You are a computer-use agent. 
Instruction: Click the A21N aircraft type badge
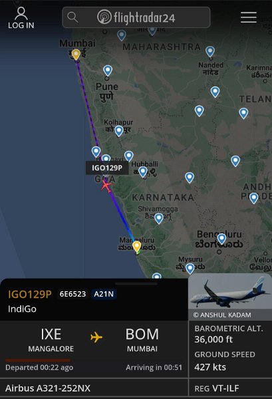pyautogui.click(x=104, y=294)
